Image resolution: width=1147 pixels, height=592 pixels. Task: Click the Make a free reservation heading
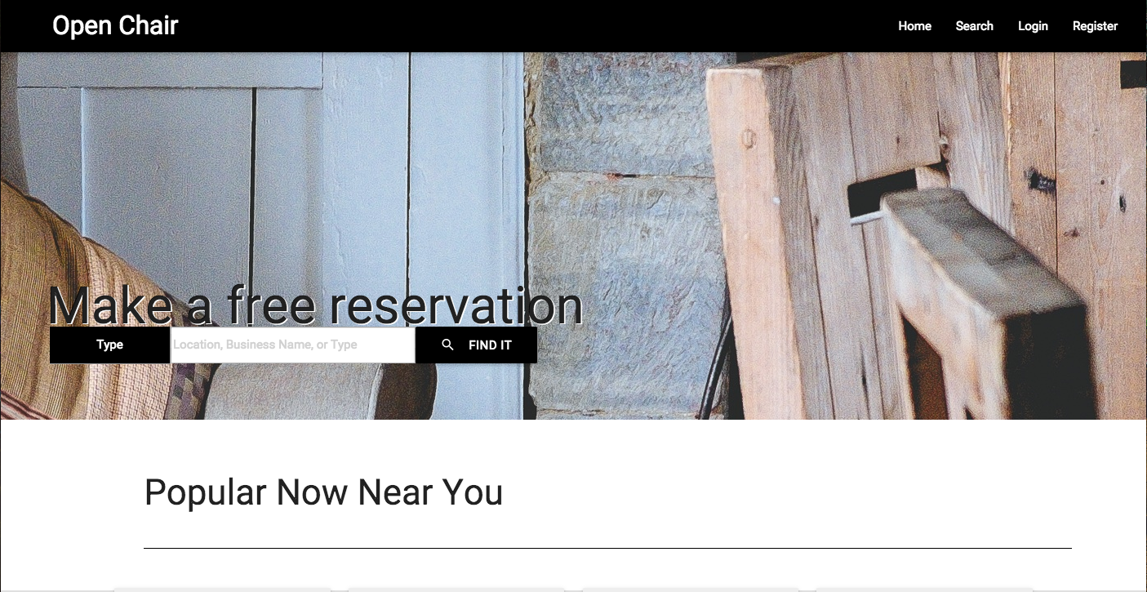[315, 305]
